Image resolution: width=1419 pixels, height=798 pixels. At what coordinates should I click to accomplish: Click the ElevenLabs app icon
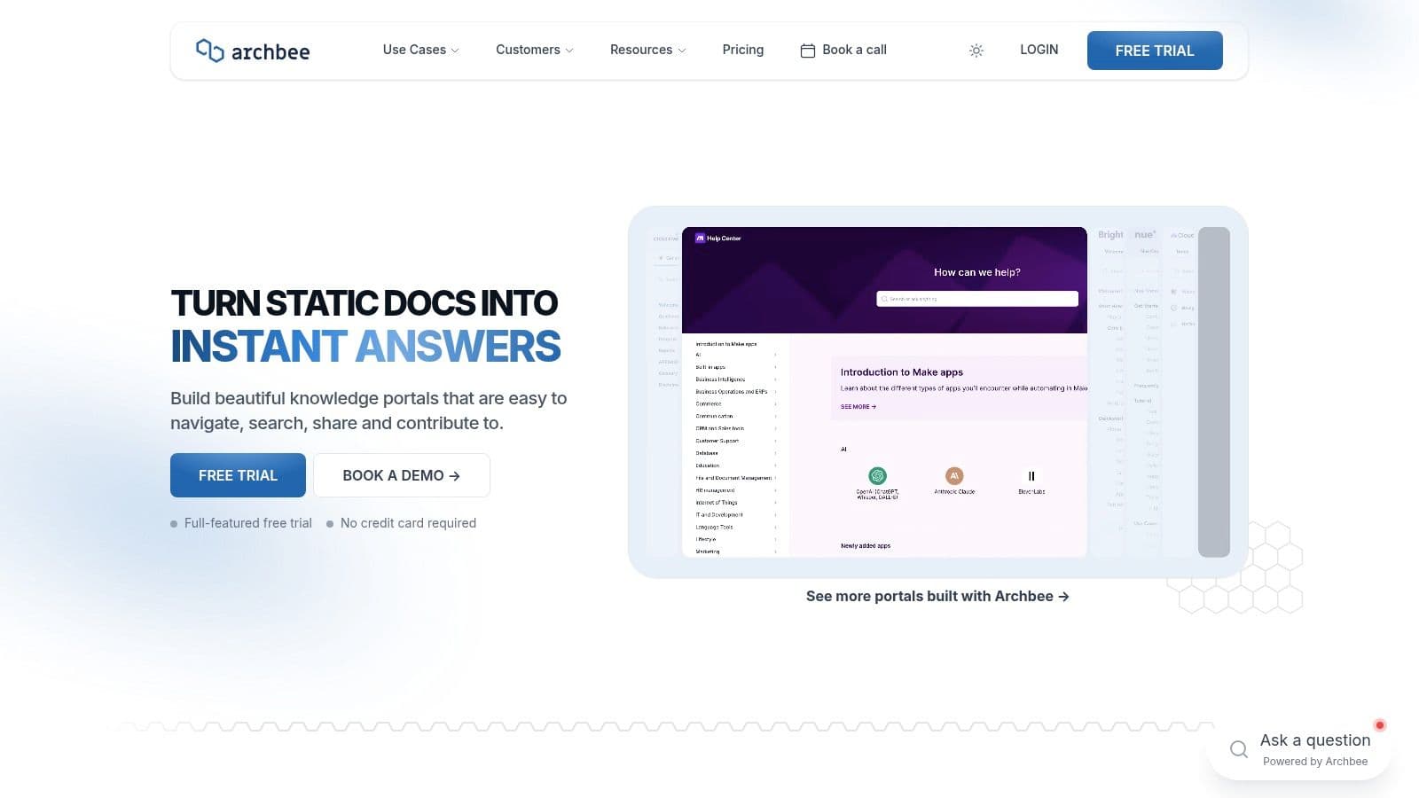tap(1031, 476)
